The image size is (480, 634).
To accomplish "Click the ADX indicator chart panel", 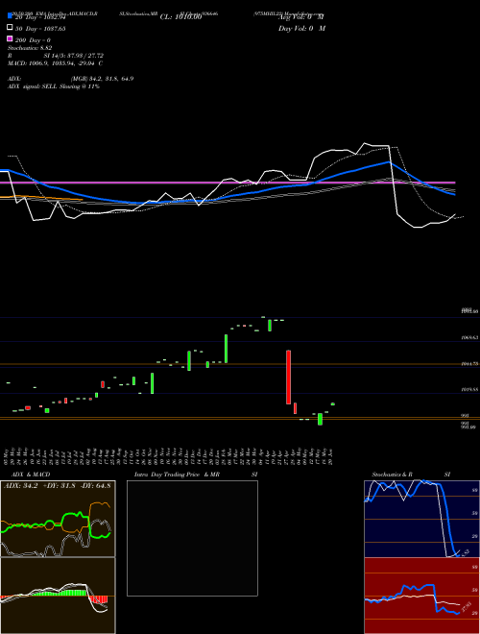I will (x=58, y=519).
